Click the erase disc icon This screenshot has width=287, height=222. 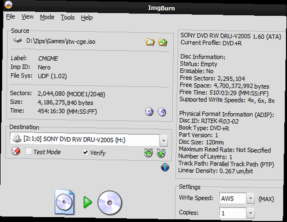tap(16, 151)
